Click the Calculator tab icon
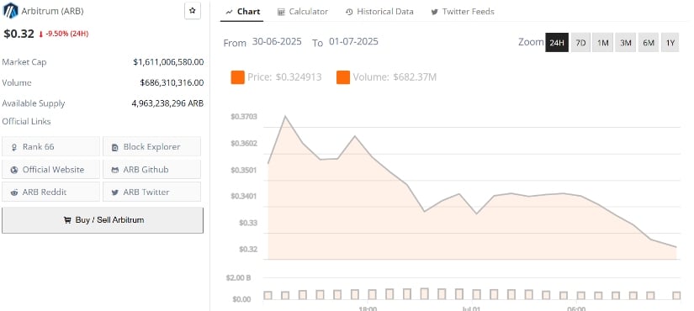694x311 pixels. [281, 12]
